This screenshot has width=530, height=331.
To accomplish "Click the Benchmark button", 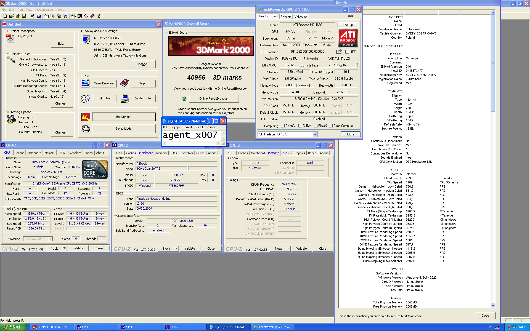I will click(x=124, y=117).
